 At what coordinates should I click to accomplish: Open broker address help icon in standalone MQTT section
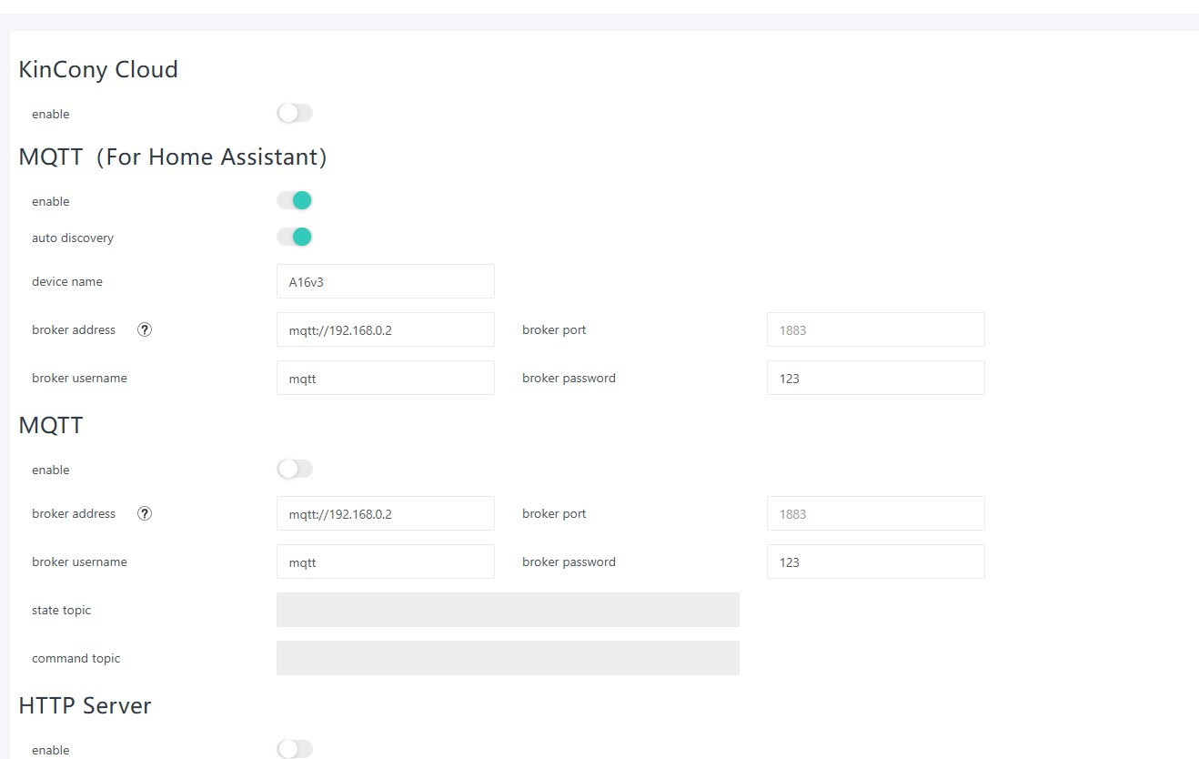click(145, 513)
